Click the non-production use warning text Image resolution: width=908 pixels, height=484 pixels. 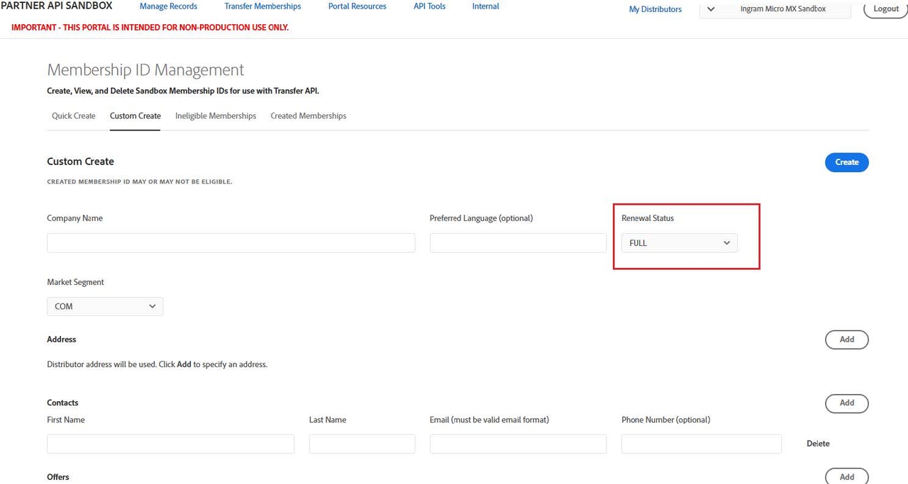coord(150,28)
